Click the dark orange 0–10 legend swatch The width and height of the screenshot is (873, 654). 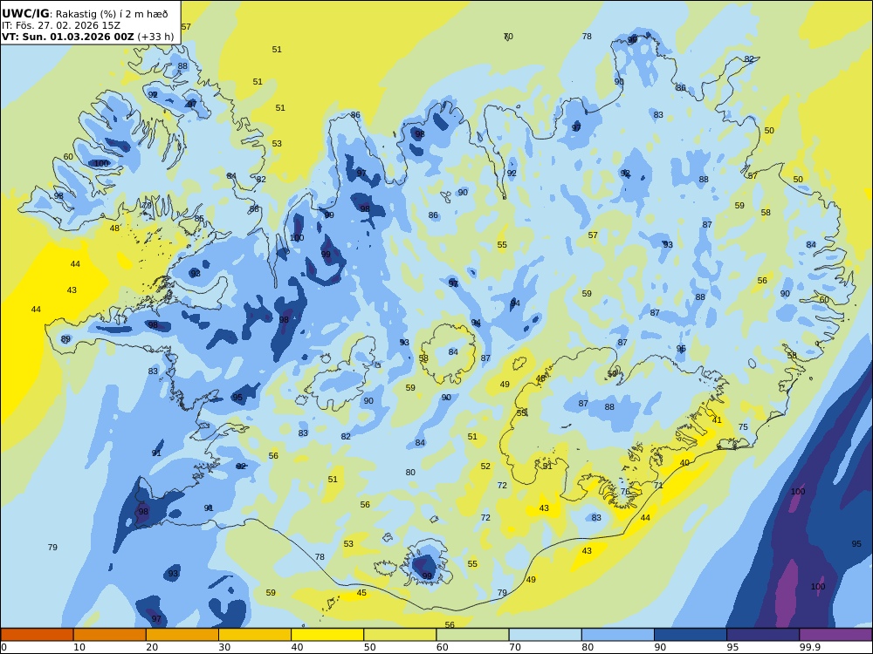click(x=37, y=635)
